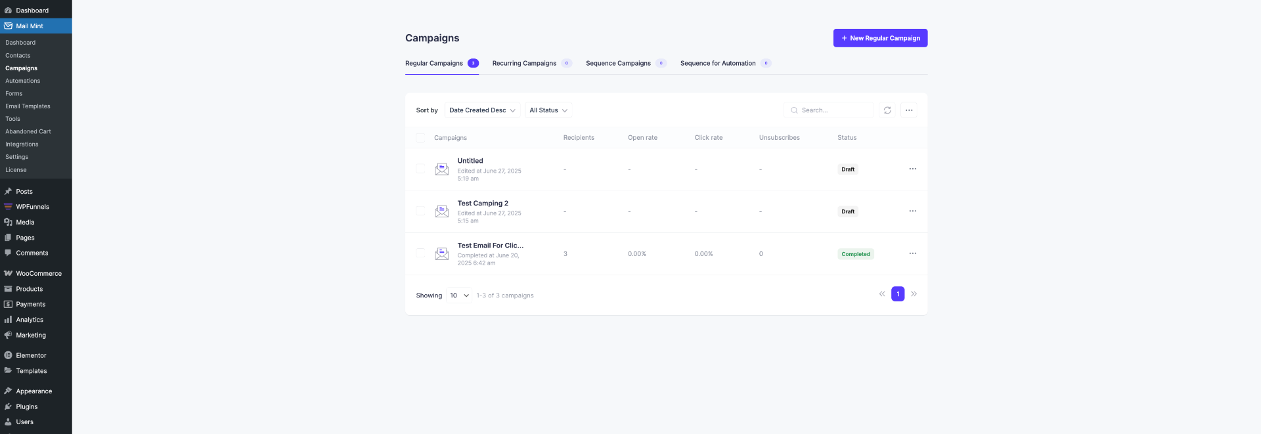Switch to the Recurring Campaigns tab
1261x434 pixels.
(x=532, y=64)
